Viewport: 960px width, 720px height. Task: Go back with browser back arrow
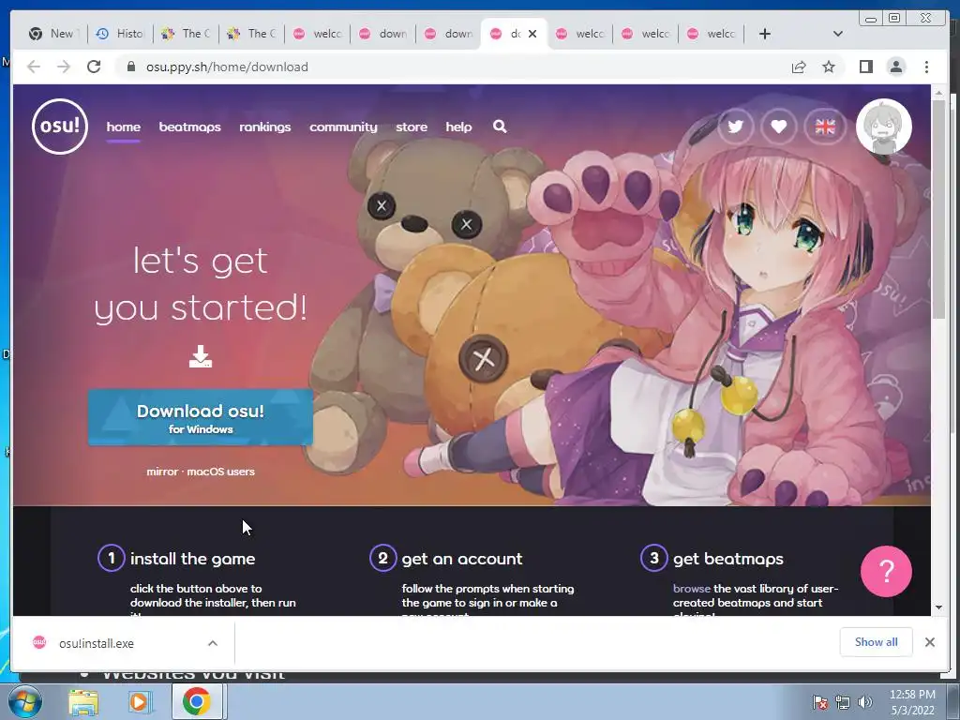click(34, 67)
